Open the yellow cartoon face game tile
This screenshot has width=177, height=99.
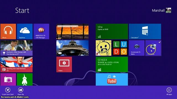click(x=103, y=48)
